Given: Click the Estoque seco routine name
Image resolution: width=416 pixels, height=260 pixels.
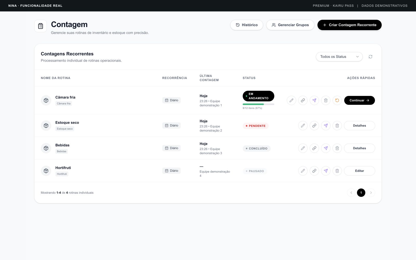Looking at the screenshot, I should 67,122.
